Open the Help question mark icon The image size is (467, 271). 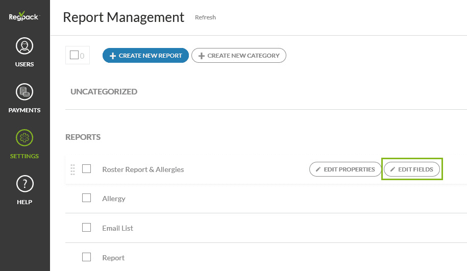[x=24, y=184]
